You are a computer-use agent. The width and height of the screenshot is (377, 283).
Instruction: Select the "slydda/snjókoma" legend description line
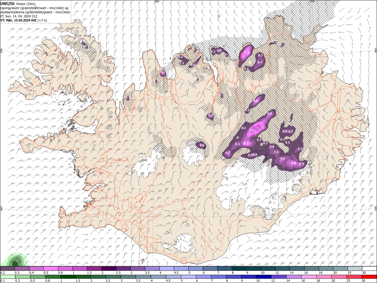click(x=35, y=12)
